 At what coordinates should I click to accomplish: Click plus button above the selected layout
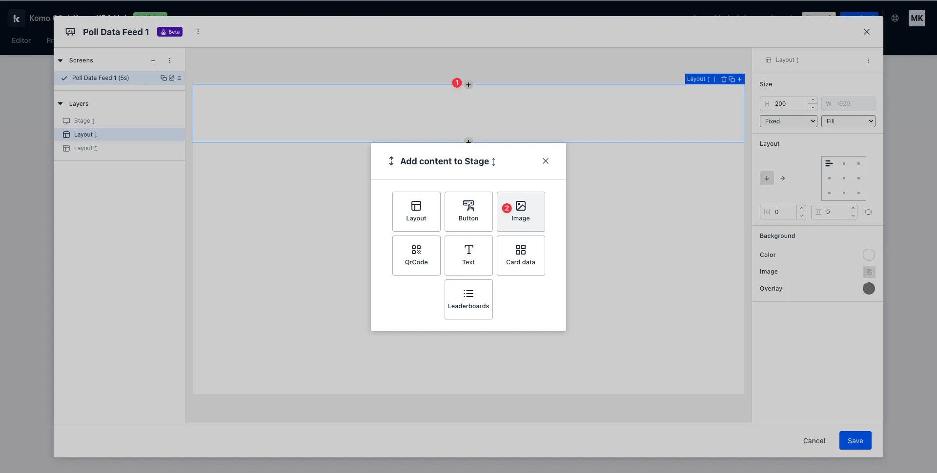click(468, 85)
